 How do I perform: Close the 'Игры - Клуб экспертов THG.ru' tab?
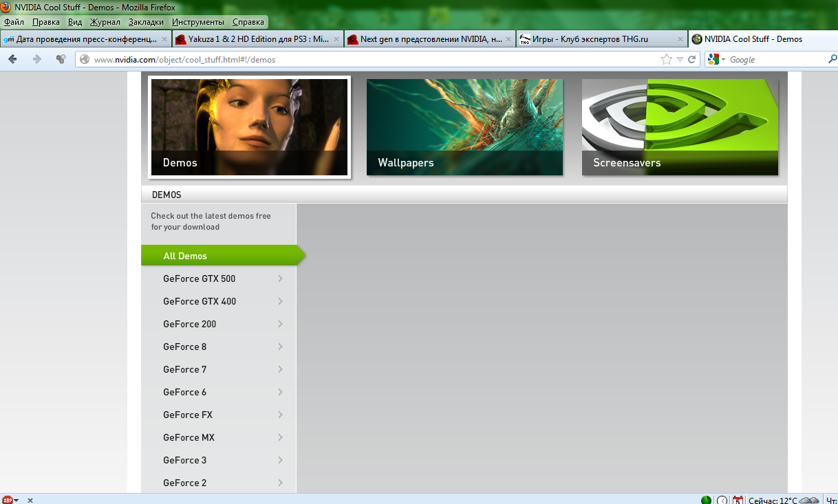(x=681, y=39)
